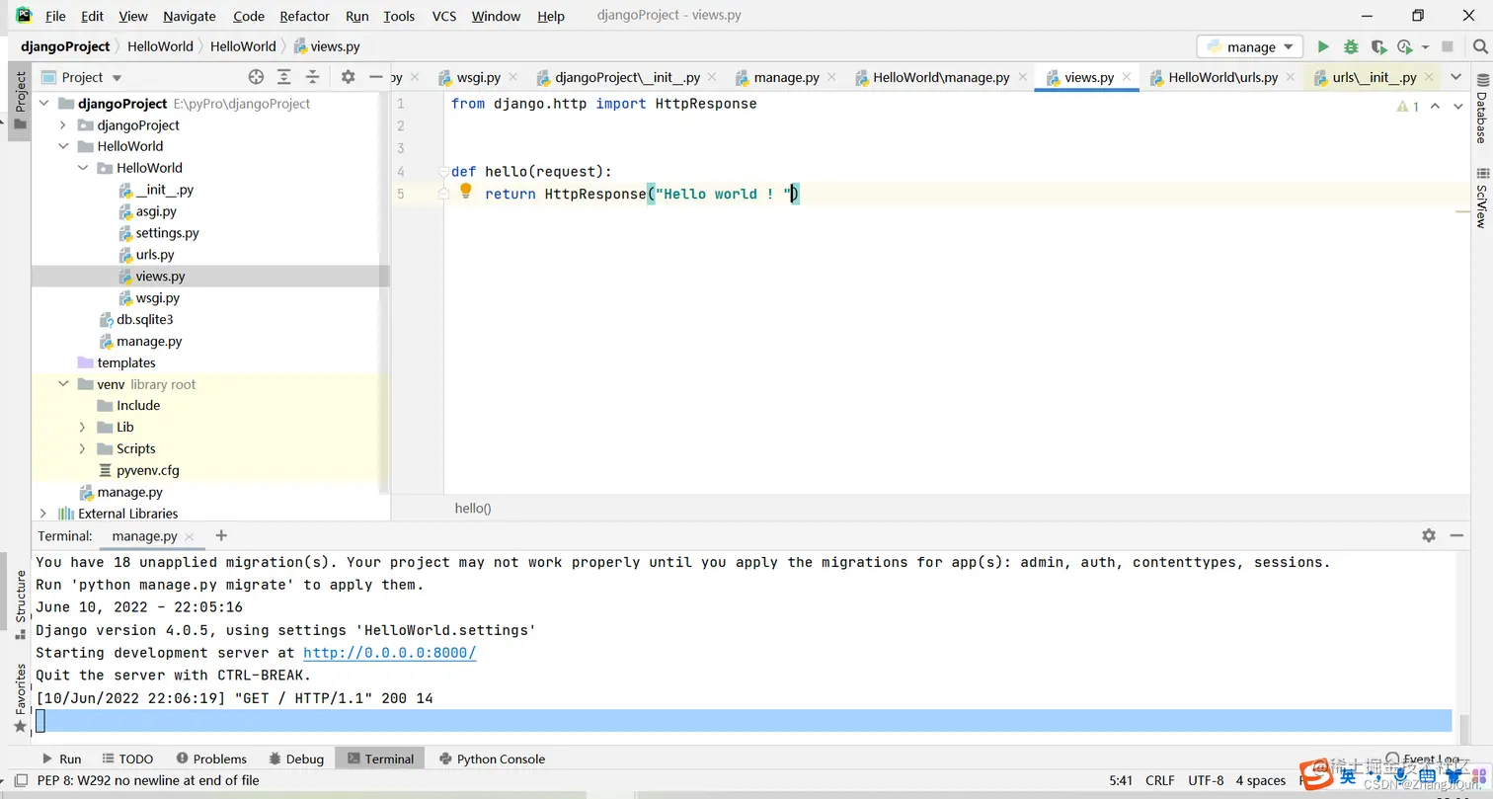Close the manage.py terminal tab
1493x799 pixels.
(191, 536)
